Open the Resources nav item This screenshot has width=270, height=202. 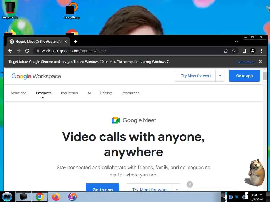[x=131, y=93]
